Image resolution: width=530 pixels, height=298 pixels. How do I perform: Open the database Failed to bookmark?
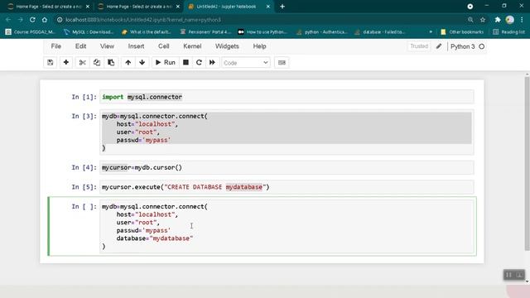(379, 32)
